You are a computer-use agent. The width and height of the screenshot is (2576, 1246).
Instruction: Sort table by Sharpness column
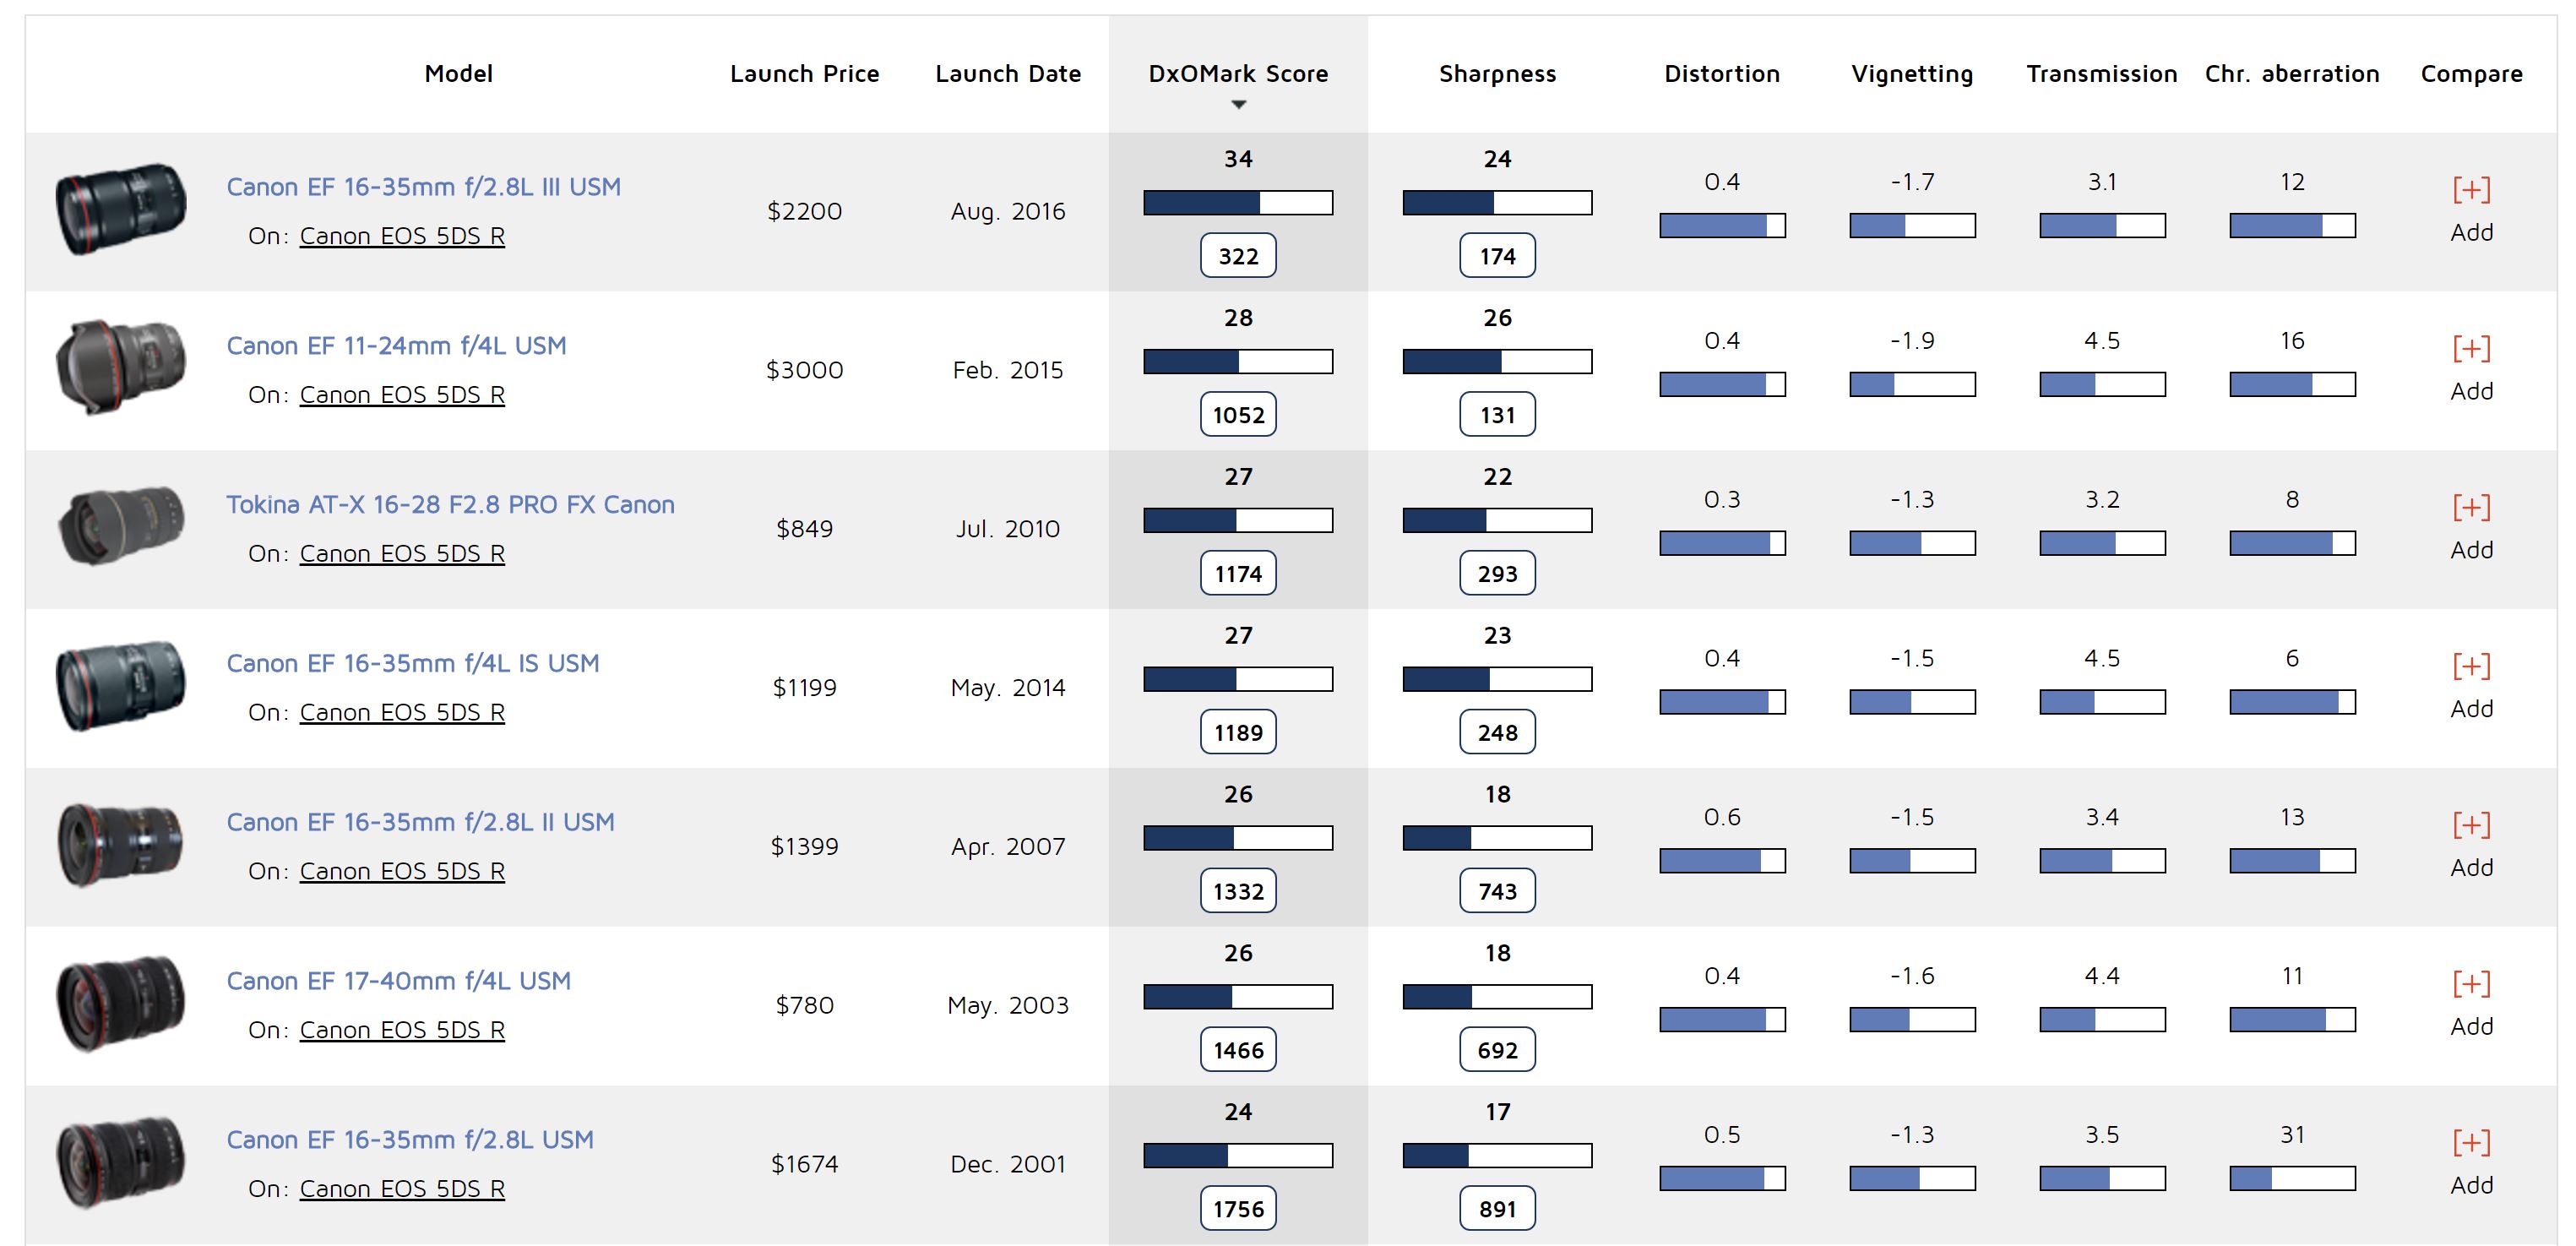point(1497,74)
